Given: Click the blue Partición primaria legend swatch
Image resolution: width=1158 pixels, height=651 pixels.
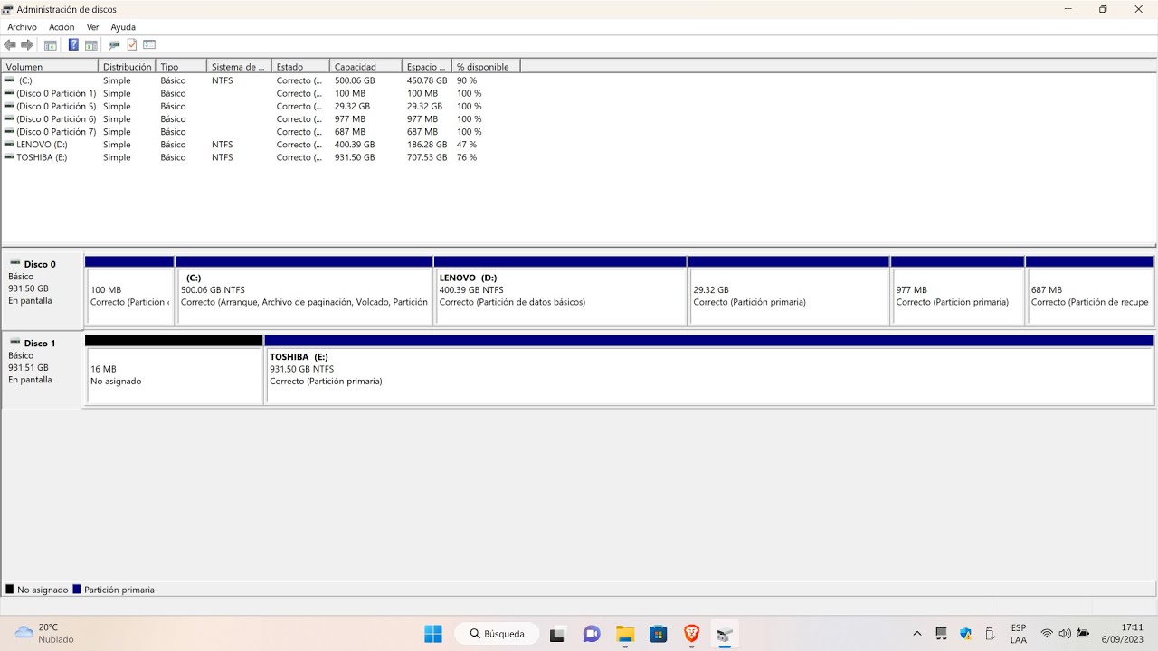Looking at the screenshot, I should pyautogui.click(x=77, y=590).
